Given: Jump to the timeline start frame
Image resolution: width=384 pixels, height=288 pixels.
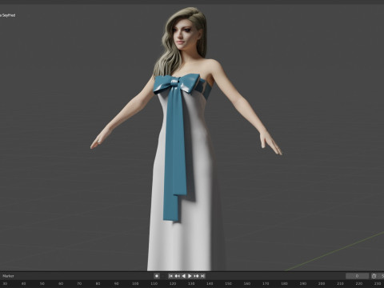Looking at the screenshot, I should pos(170,276).
